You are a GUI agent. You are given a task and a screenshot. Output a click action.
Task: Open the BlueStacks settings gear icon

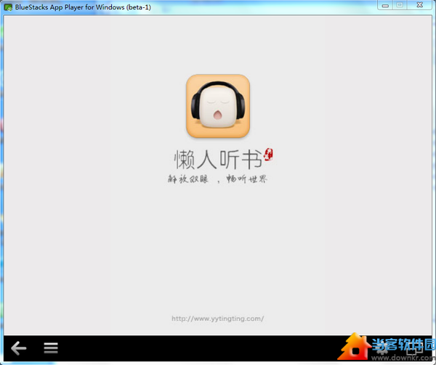383,348
